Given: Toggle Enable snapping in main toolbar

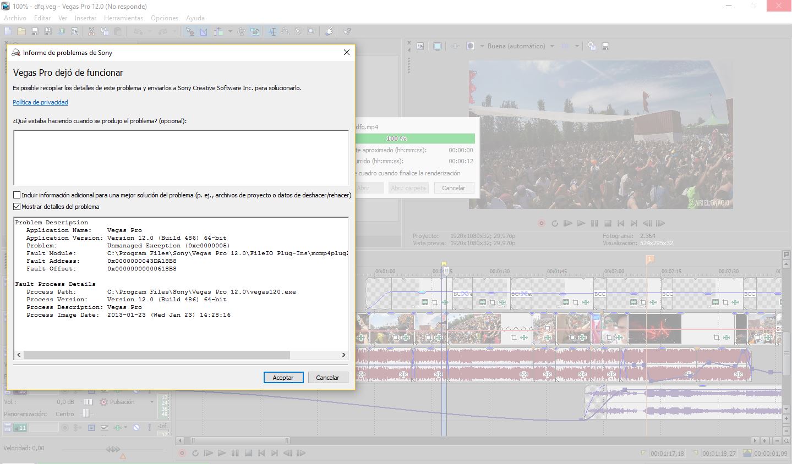Looking at the screenshot, I should pyautogui.click(x=190, y=31).
